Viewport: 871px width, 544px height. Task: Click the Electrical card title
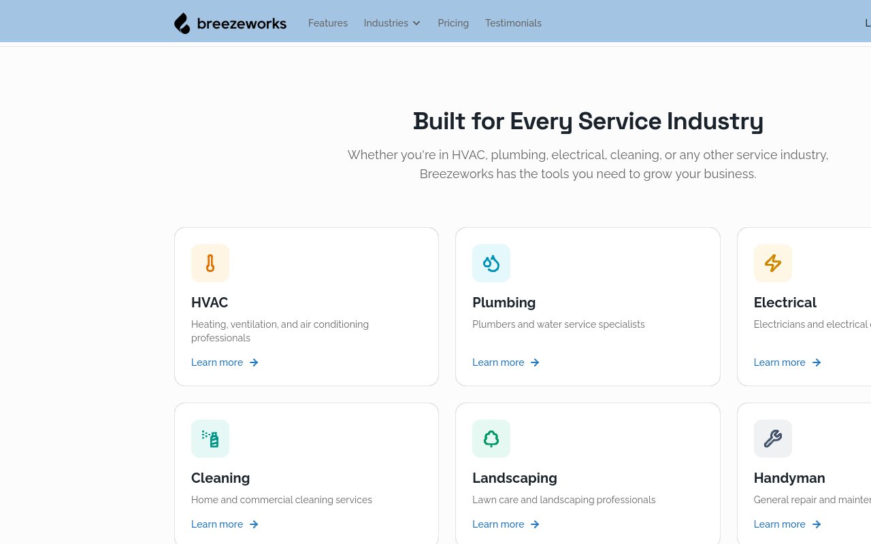[x=785, y=303]
